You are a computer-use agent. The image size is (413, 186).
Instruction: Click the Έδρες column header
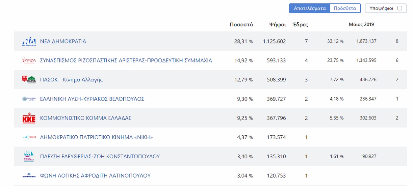tap(300, 24)
